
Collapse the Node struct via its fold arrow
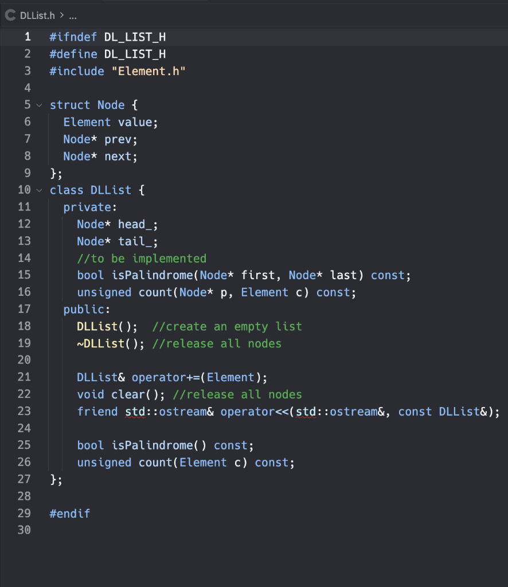coord(38,105)
